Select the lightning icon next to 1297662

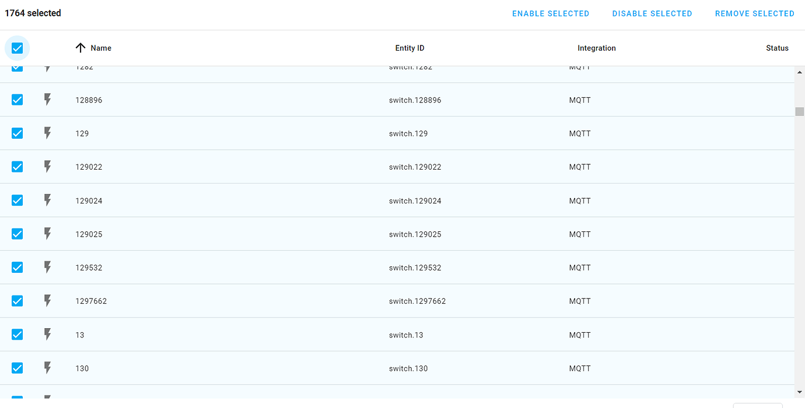click(47, 301)
